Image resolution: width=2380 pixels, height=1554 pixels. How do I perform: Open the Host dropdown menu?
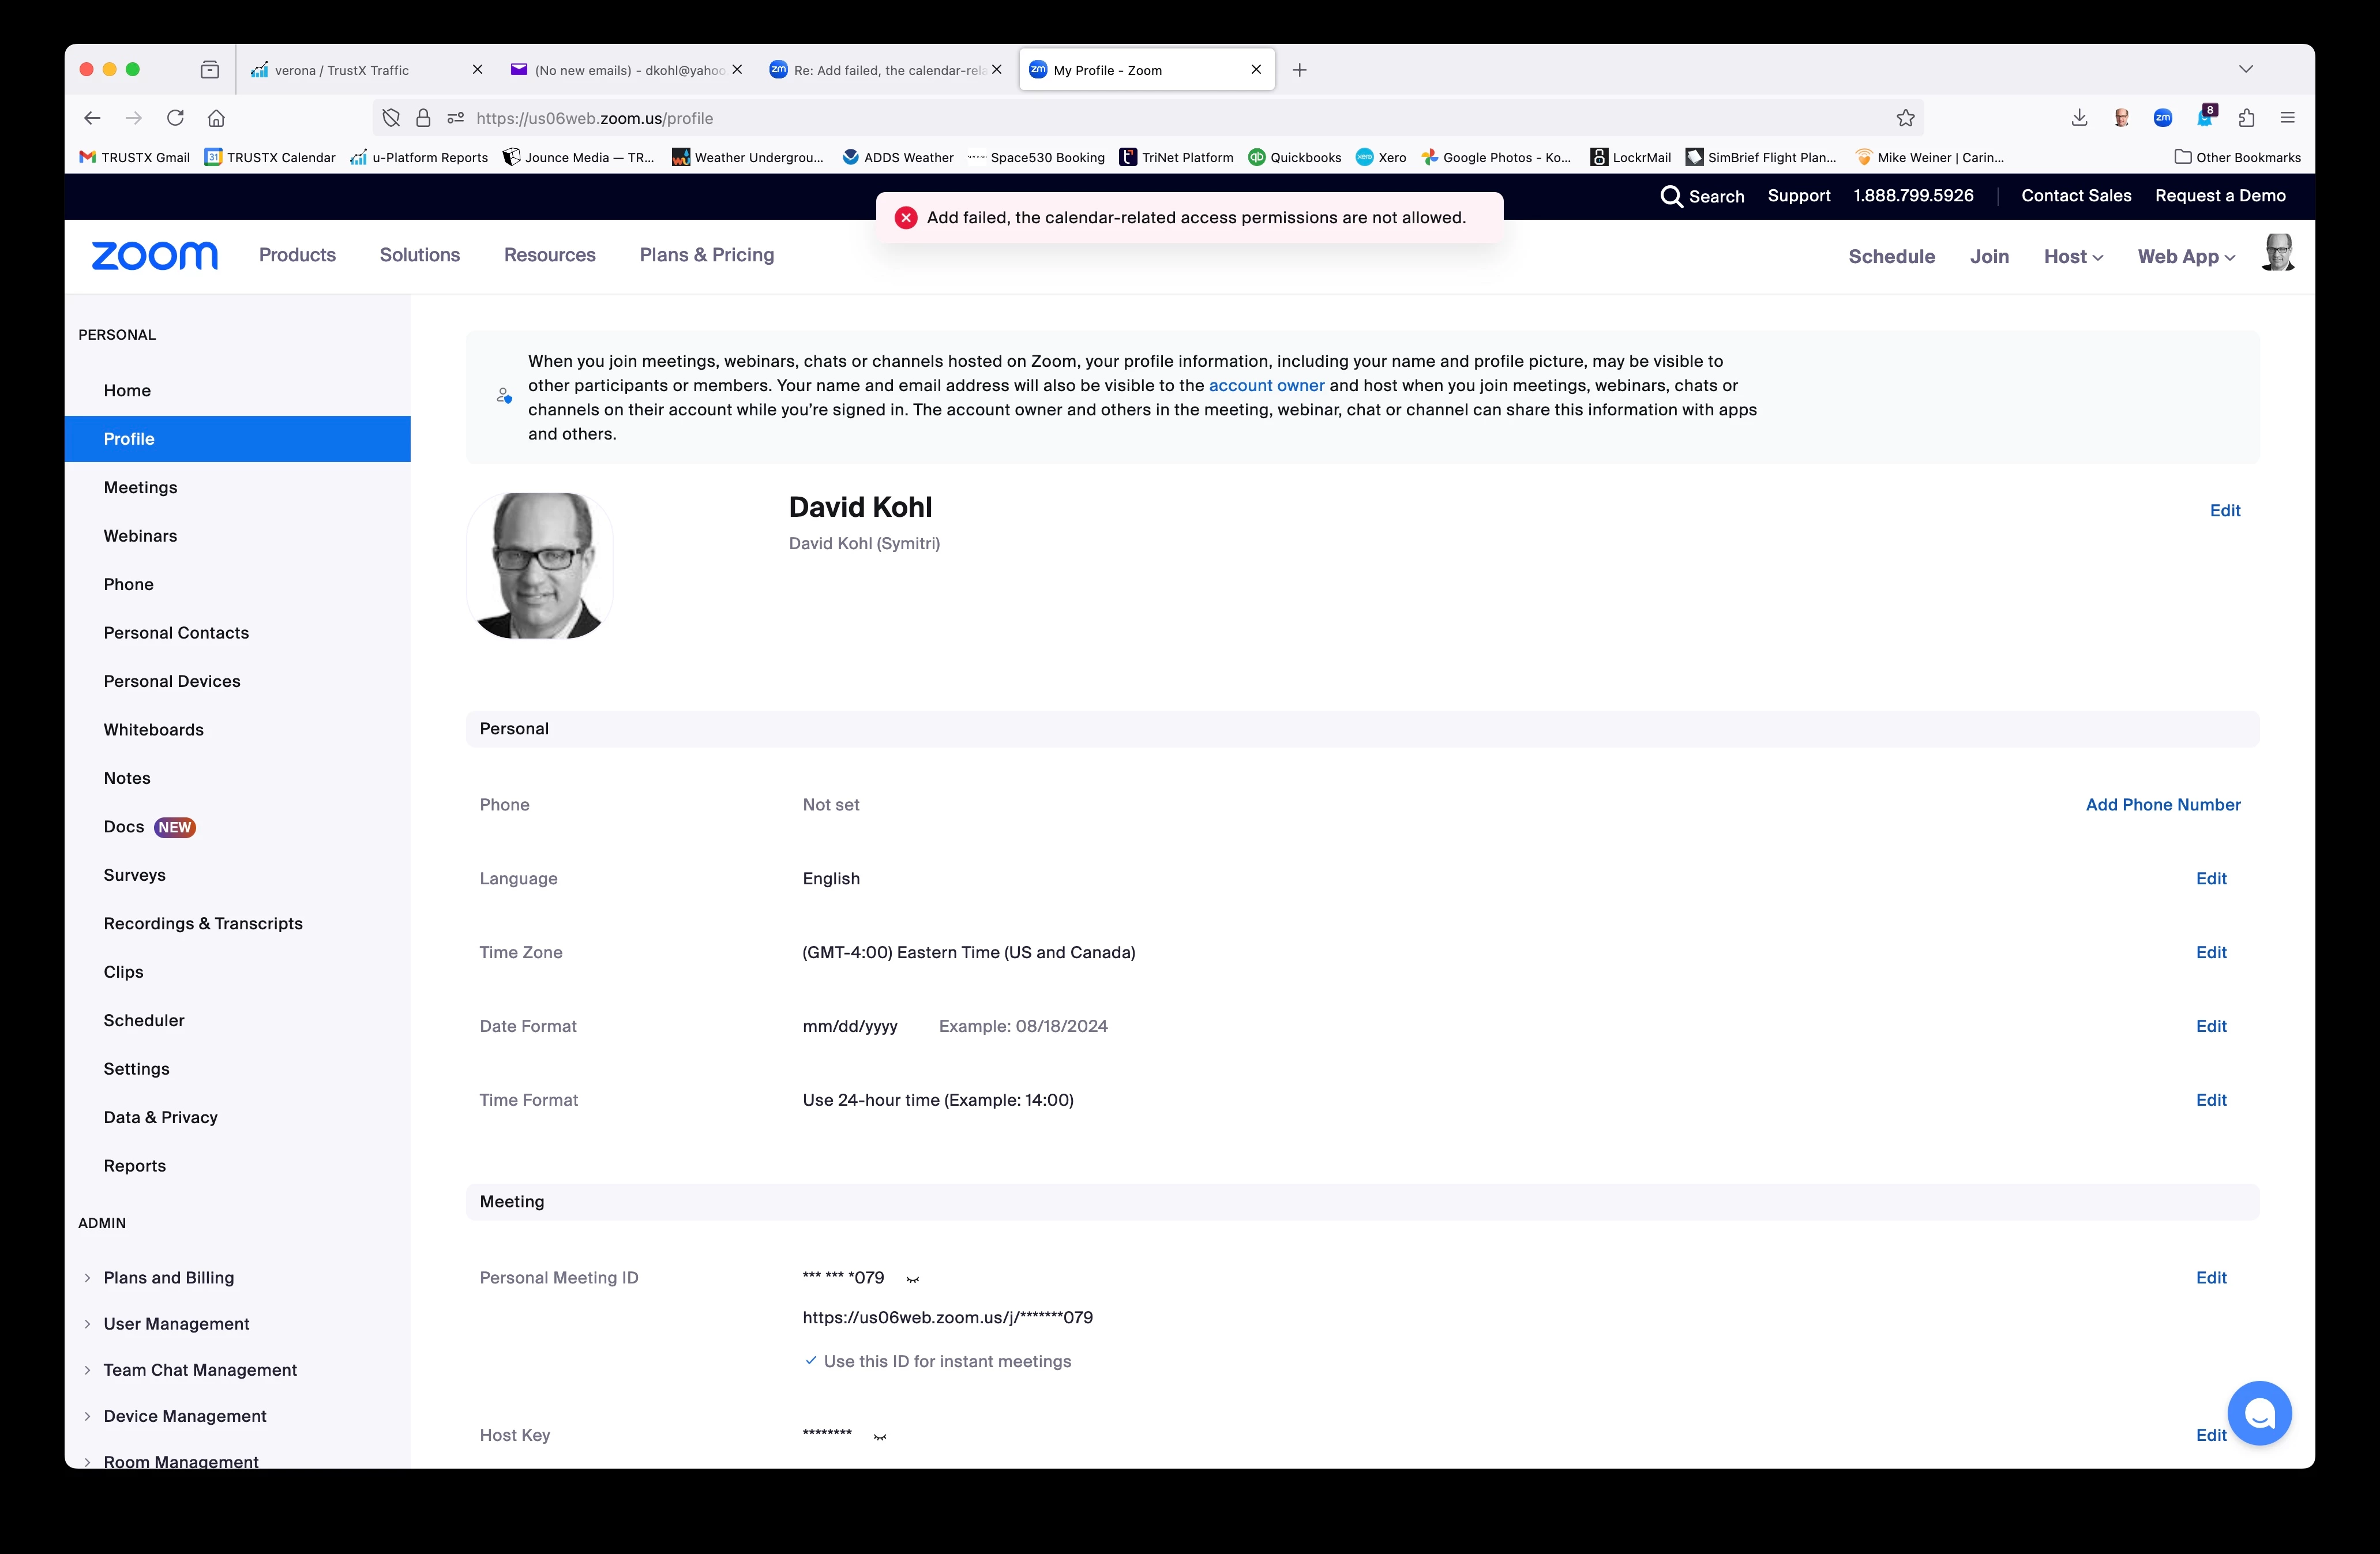click(2072, 257)
